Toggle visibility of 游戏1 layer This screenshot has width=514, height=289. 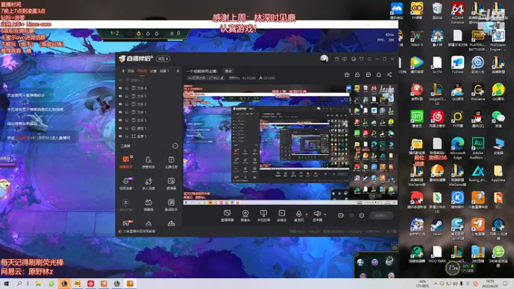[x=120, y=128]
